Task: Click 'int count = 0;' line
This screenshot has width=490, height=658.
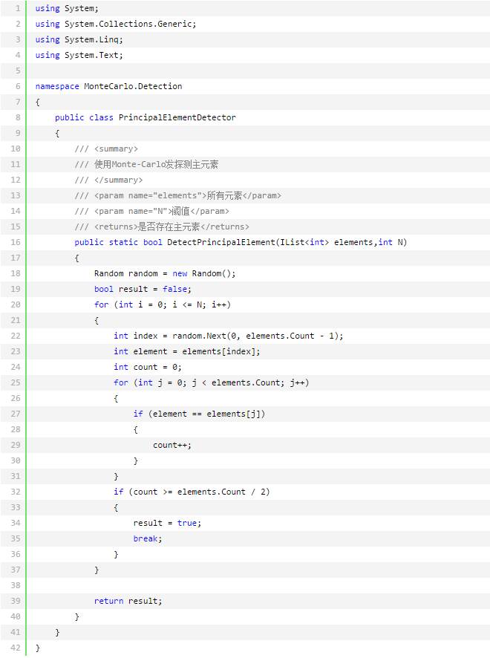Action: [148, 367]
